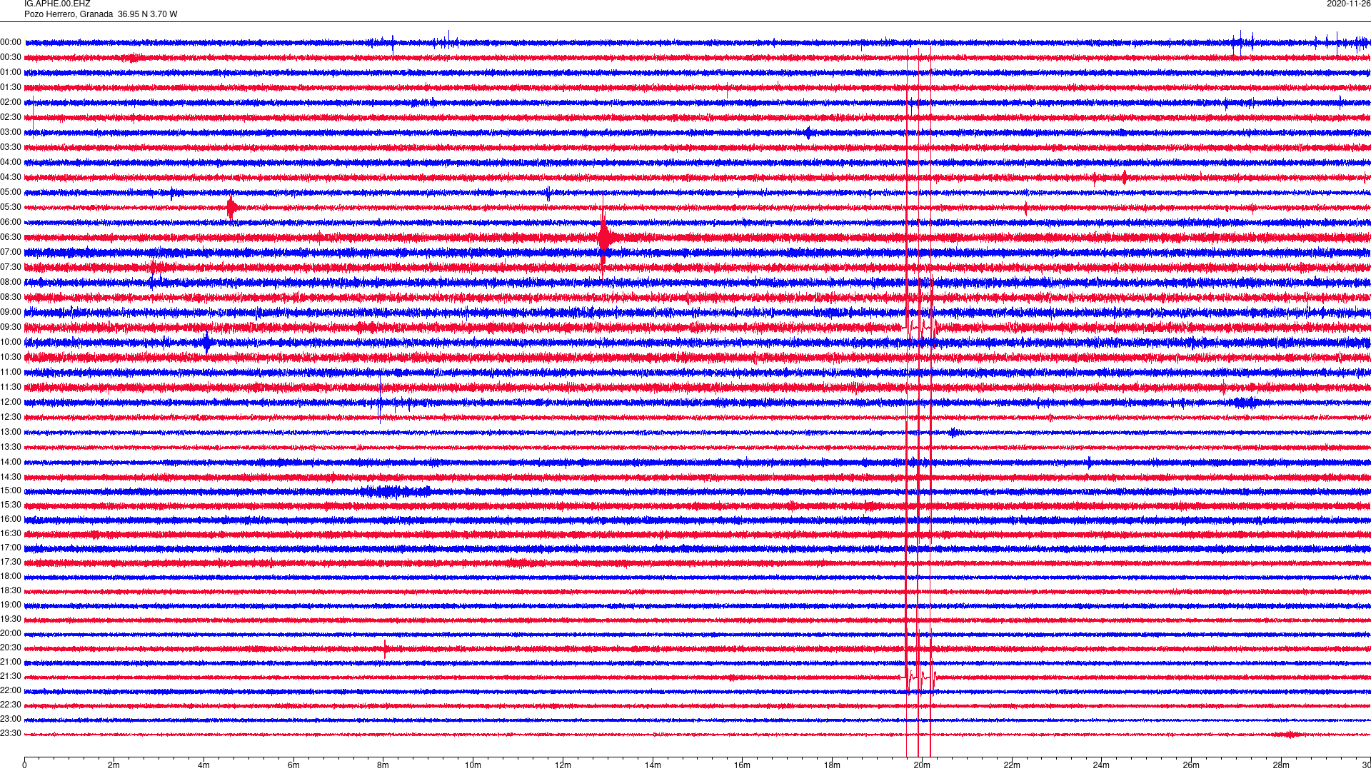Select the 06:30 trace time label
1371x771 pixels.
11,237
